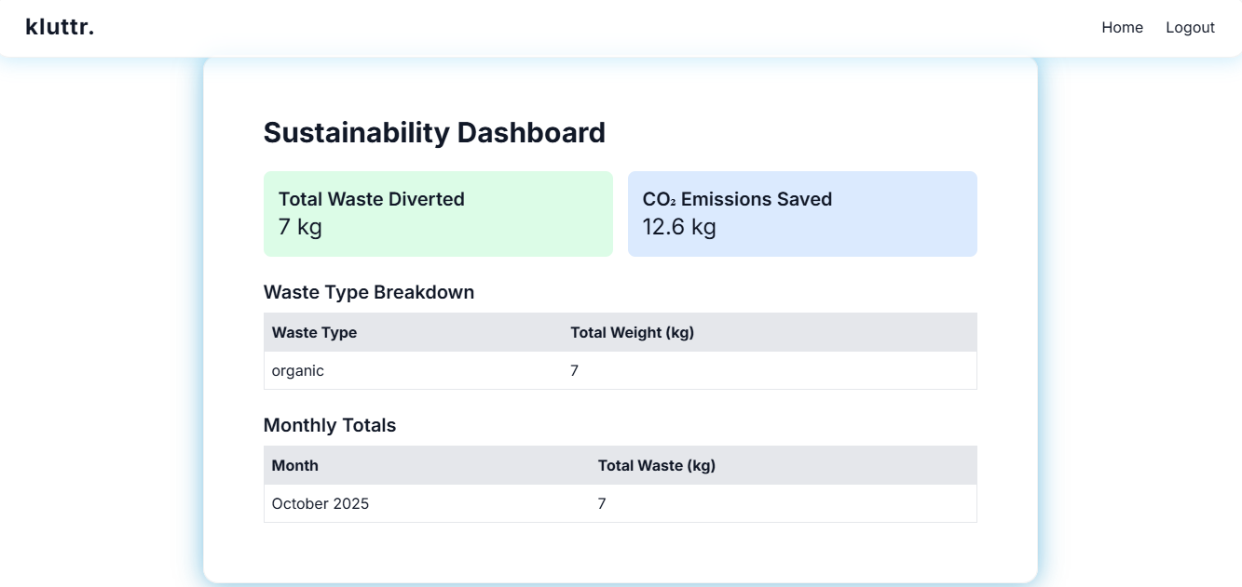Select the Total Waste Diverted card title
Image resolution: width=1242 pixels, height=587 pixels.
coord(371,199)
